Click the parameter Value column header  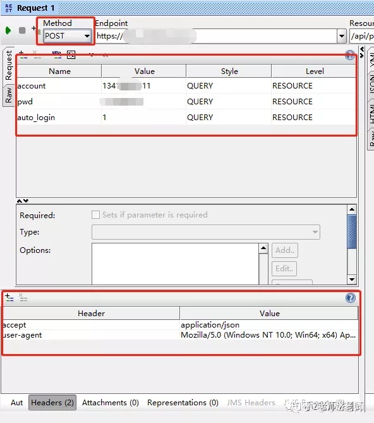(144, 71)
